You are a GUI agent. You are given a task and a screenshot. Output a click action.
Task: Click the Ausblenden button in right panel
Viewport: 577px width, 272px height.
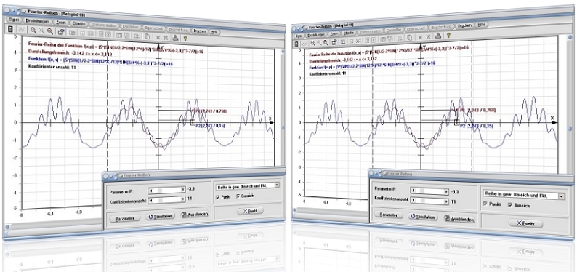point(459,219)
